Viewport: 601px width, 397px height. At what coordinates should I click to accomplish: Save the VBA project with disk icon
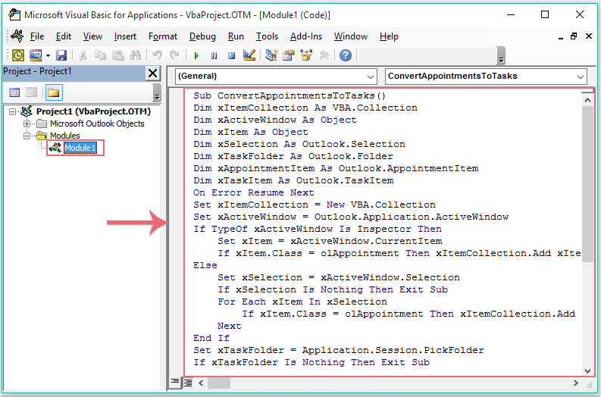point(61,55)
